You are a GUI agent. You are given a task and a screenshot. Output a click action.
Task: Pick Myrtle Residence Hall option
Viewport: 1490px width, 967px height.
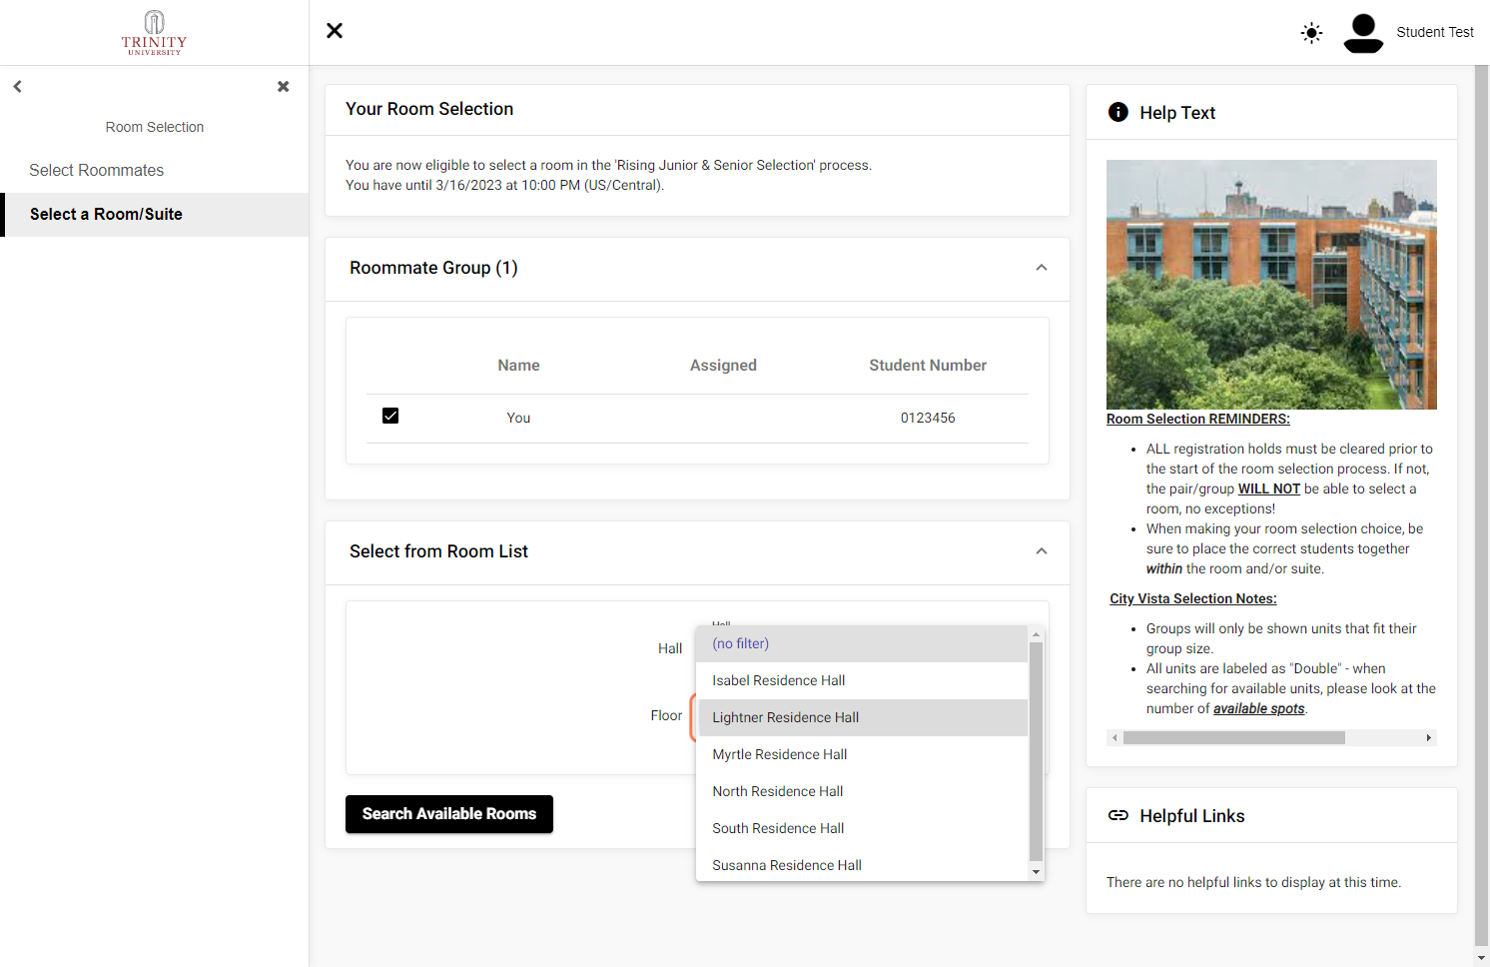click(x=862, y=754)
